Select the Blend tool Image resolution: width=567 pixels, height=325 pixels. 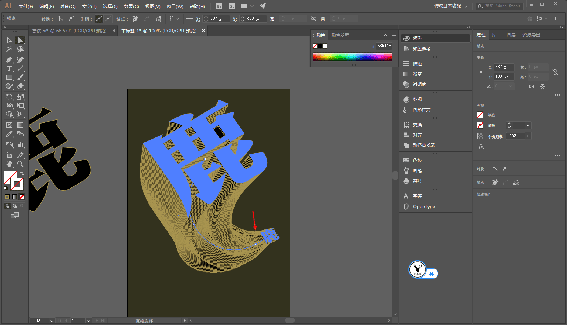pyautogui.click(x=20, y=134)
